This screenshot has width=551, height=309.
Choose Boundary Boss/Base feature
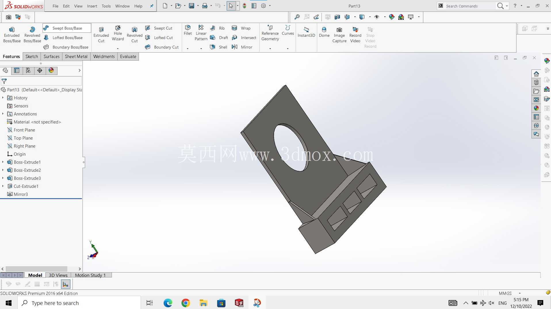pyautogui.click(x=66, y=47)
